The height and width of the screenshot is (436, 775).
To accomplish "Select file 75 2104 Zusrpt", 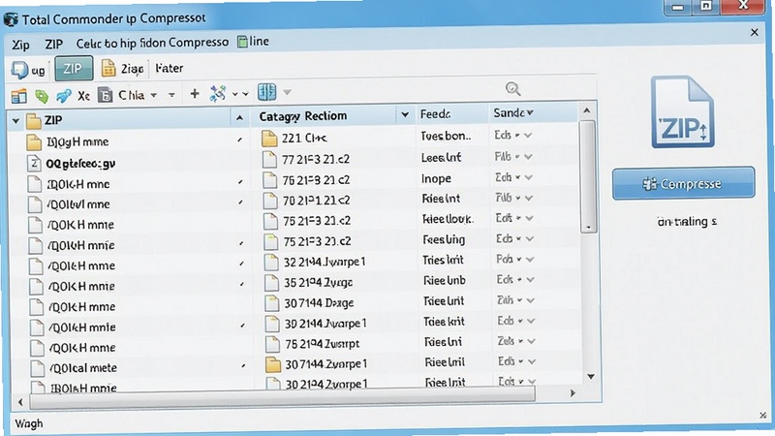I will click(x=323, y=344).
